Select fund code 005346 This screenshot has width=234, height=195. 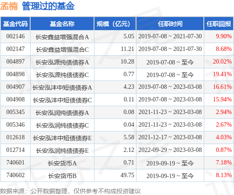15,125
